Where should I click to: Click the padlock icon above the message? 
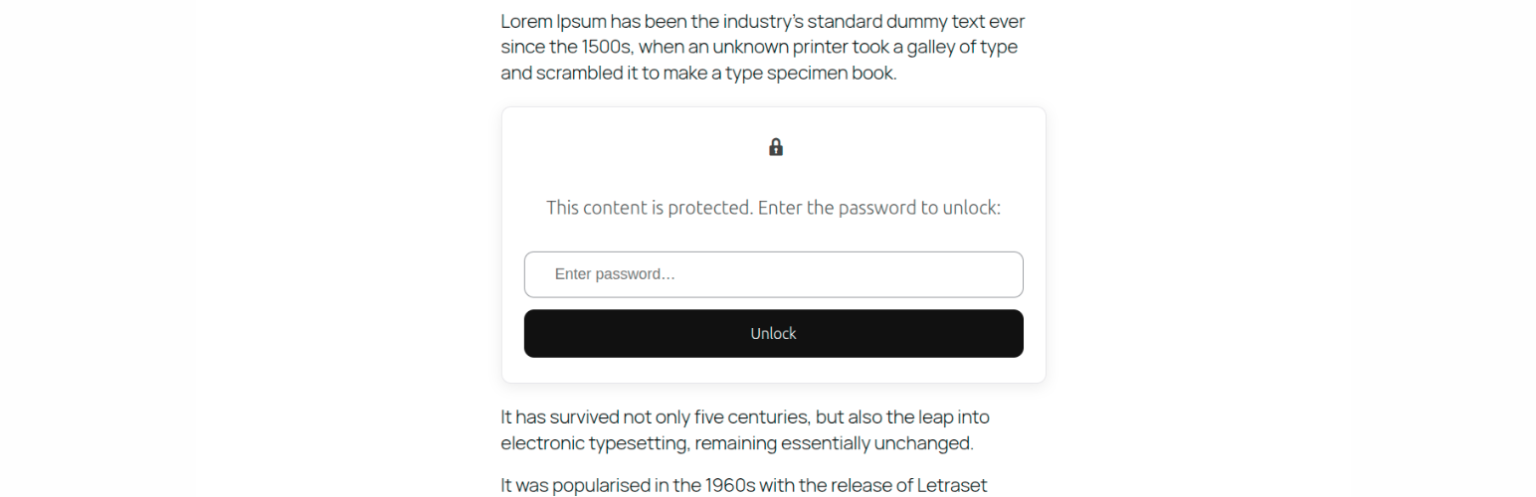[776, 147]
